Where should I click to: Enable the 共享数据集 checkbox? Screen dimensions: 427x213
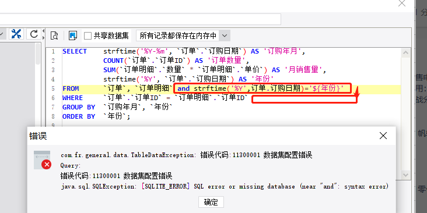click(x=87, y=35)
